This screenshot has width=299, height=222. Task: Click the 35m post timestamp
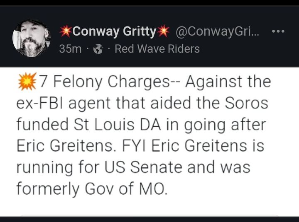(70, 49)
